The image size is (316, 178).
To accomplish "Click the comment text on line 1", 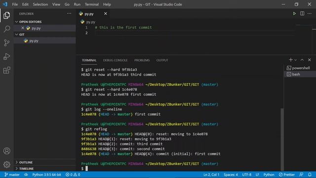I will pyautogui.click(x=123, y=27).
